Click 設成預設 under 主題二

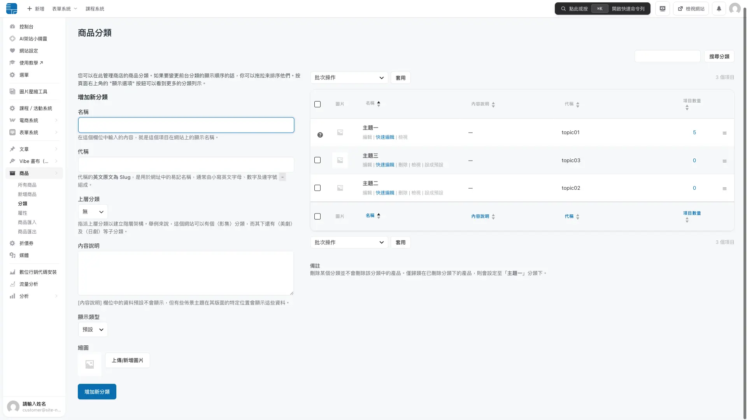tap(434, 193)
